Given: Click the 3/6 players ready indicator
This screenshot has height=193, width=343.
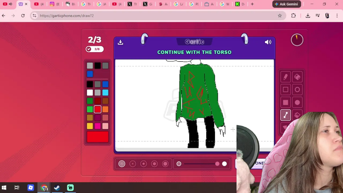Looking at the screenshot, I should pyautogui.click(x=95, y=49).
